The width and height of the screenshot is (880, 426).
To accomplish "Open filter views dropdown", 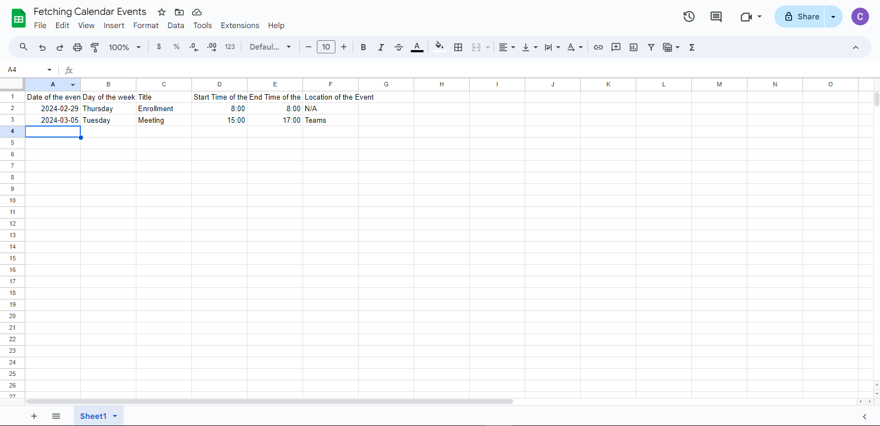I will [672, 47].
